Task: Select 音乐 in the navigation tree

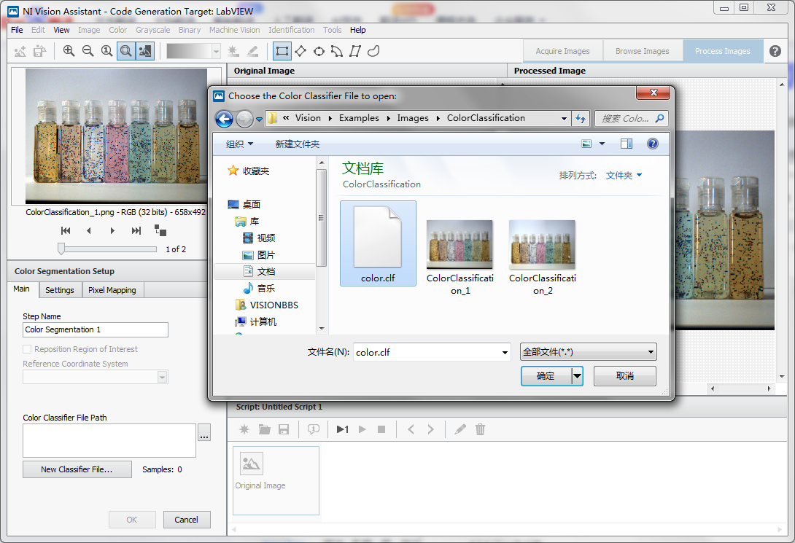Action: (265, 288)
